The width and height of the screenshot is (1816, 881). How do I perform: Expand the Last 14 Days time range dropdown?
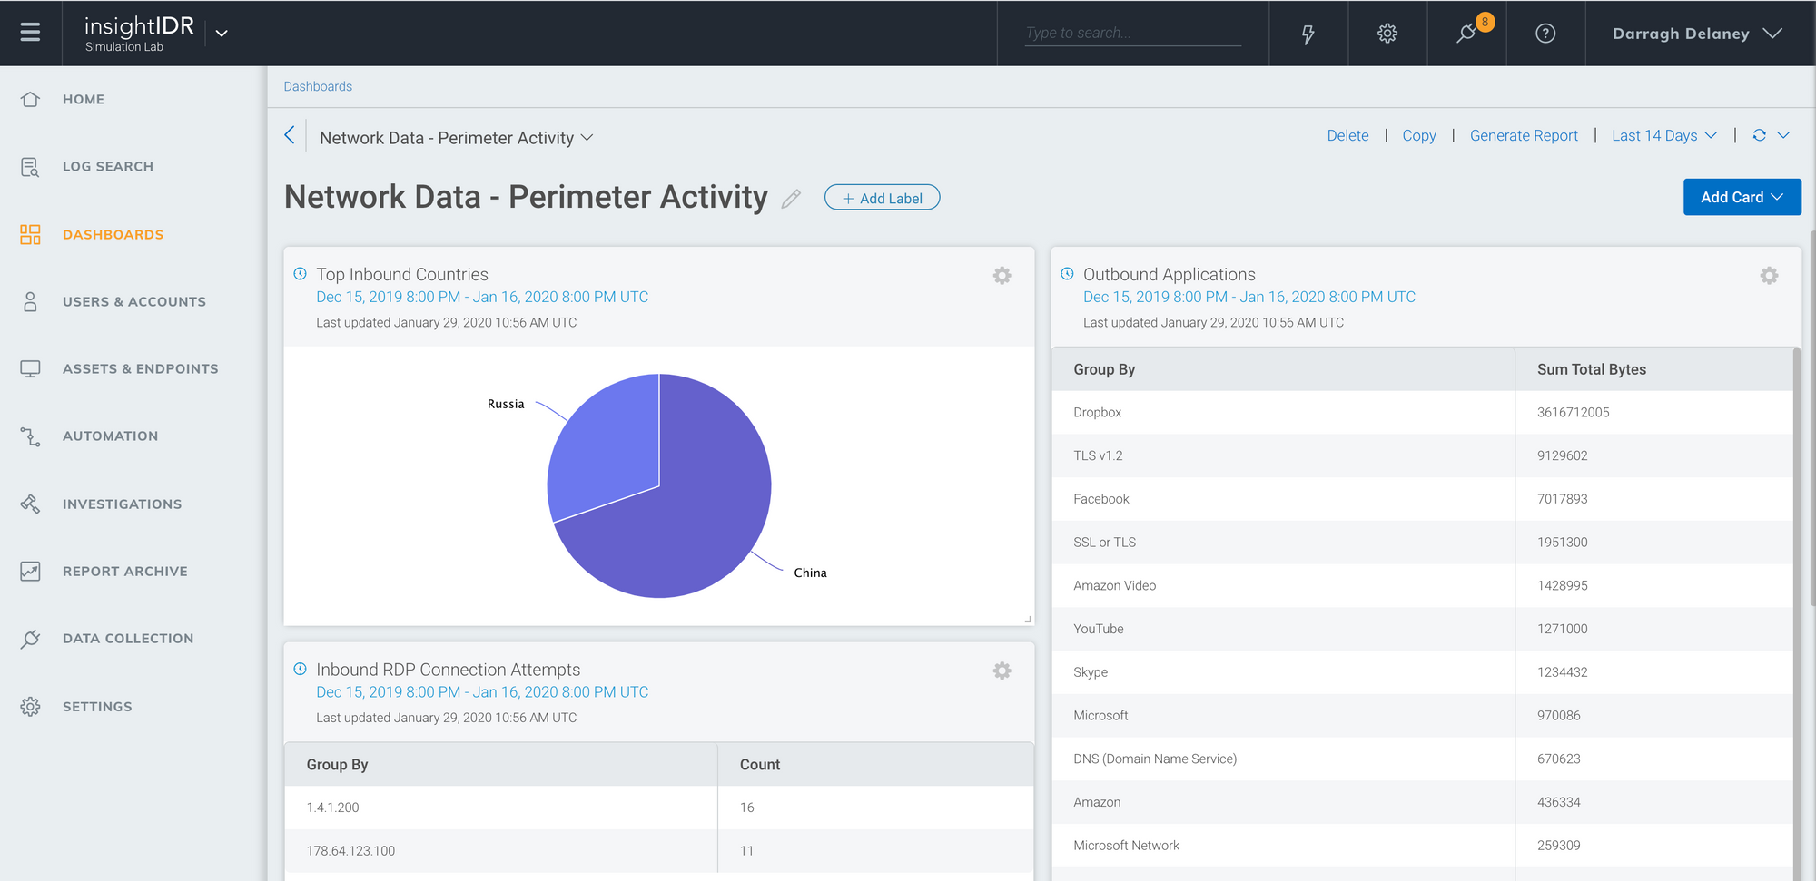tap(1663, 135)
